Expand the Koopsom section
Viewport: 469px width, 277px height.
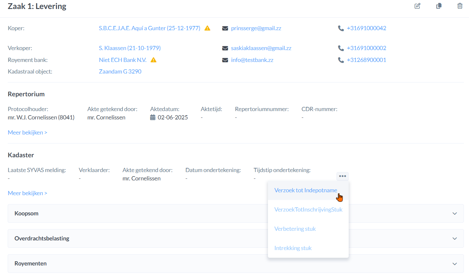(455, 213)
